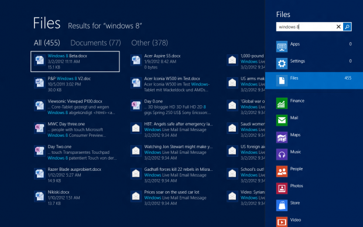363x227 pixels.
Task: Open the Finance label in app list
Action: [x=297, y=101]
